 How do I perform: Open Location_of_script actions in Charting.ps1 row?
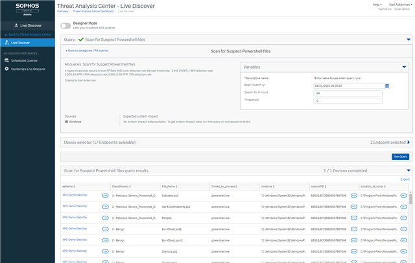click(403, 251)
